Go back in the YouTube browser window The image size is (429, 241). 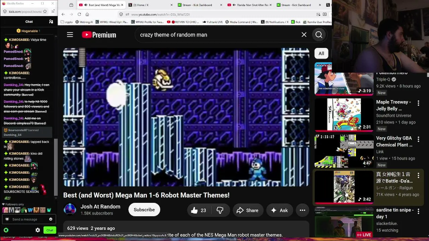coord(63,14)
